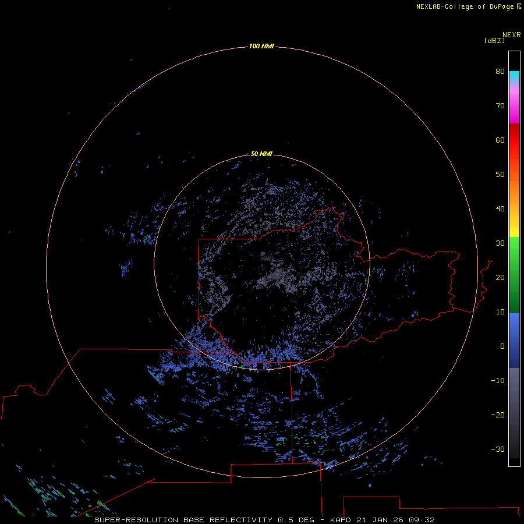Screen dimensions: 524x524
Task: Click the 20 dBZ scale value
Action: (x=500, y=277)
